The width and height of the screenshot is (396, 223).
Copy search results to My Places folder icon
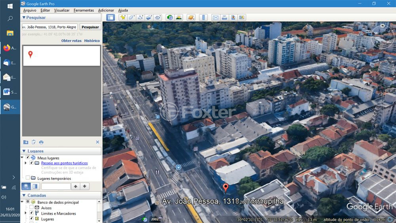[26, 142]
